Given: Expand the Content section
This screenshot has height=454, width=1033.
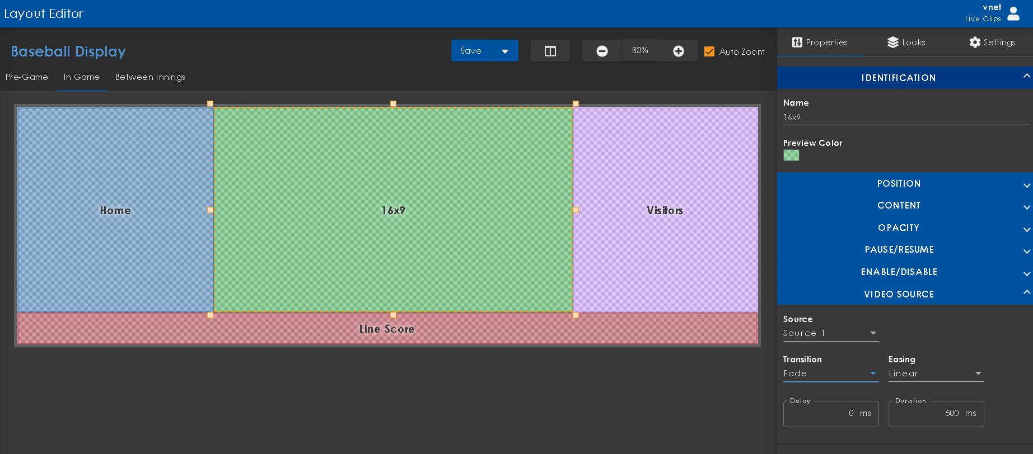Looking at the screenshot, I should 905,205.
